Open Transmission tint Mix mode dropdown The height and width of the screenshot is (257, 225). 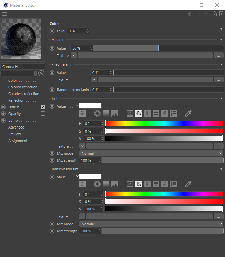[151, 224]
